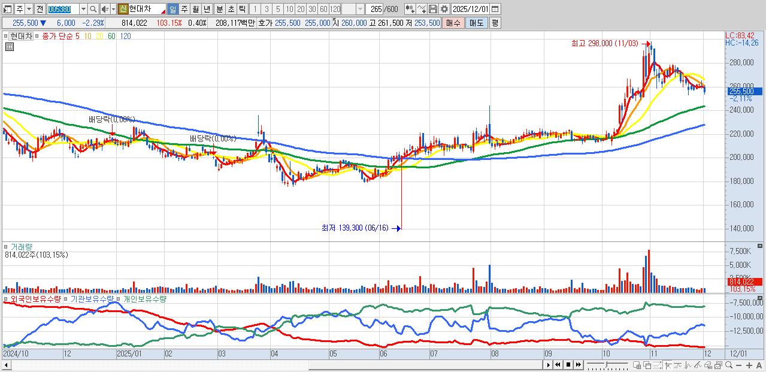Screen dimensions: 766x372
Task: Click the 매수 buy button
Action: click(x=453, y=23)
